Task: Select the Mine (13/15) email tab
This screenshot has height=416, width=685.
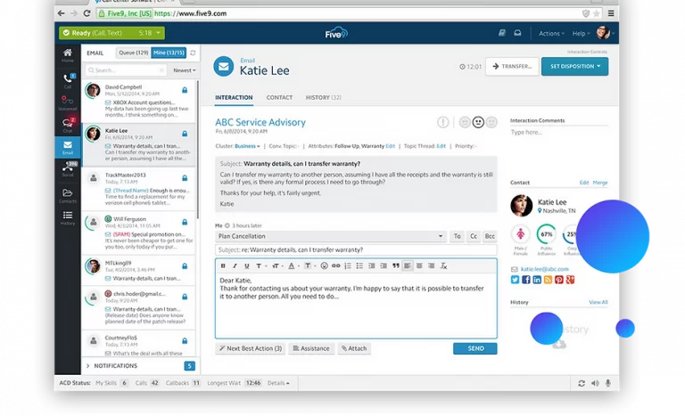Action: 169,53
